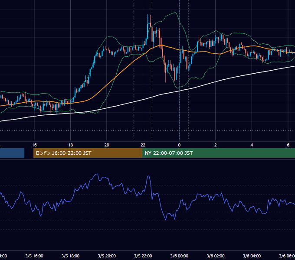
Task: Click the '3/6 00:00' indicator axis label
Action: [179, 256]
